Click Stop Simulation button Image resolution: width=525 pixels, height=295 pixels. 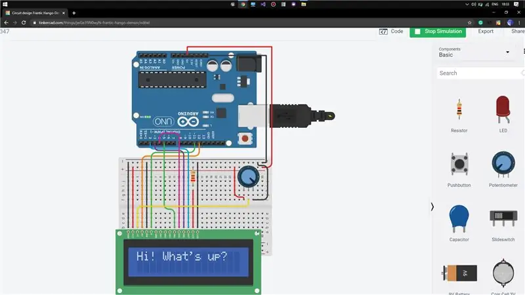point(438,31)
